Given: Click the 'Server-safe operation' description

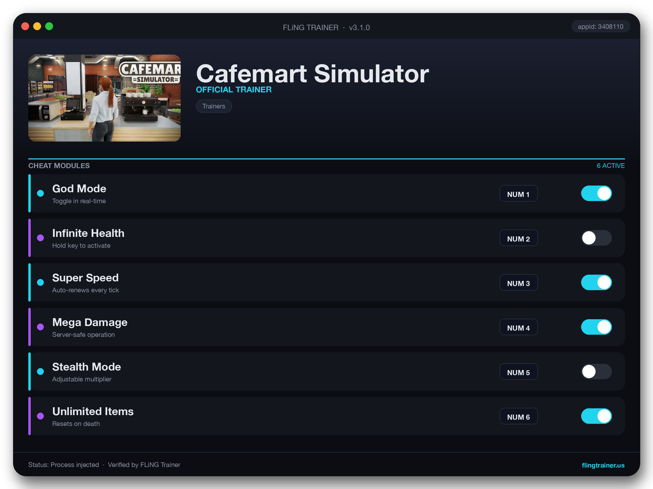Looking at the screenshot, I should click(83, 334).
